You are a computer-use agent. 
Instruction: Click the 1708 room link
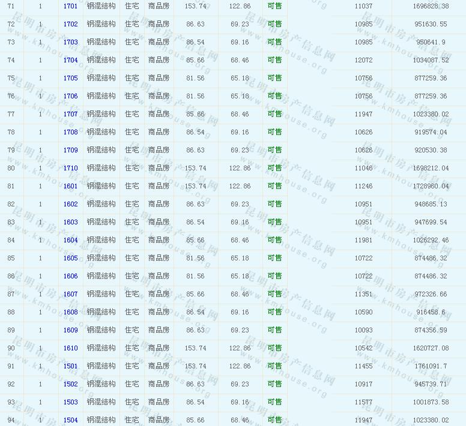(x=70, y=132)
